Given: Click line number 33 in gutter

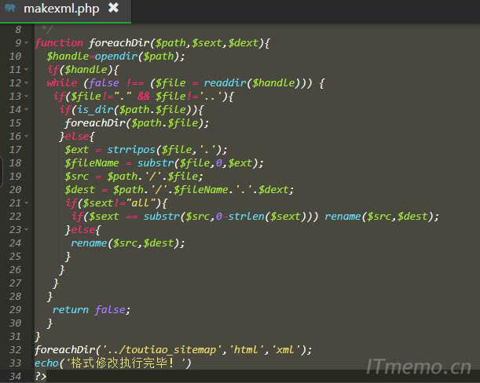Looking at the screenshot, I should [15, 363].
